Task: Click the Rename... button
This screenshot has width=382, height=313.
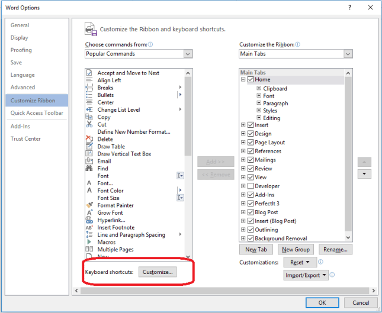Action: (x=335, y=250)
